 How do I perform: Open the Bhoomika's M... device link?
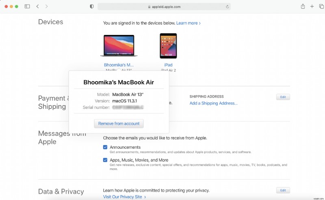[119, 65]
